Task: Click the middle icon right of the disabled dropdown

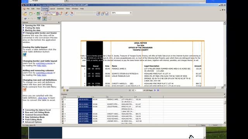Action: point(103,14)
